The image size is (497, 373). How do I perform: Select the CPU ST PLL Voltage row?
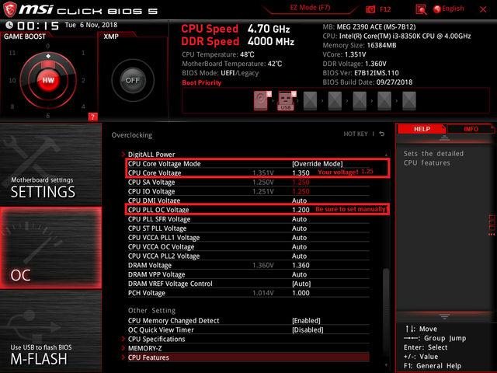pyautogui.click(x=248, y=228)
